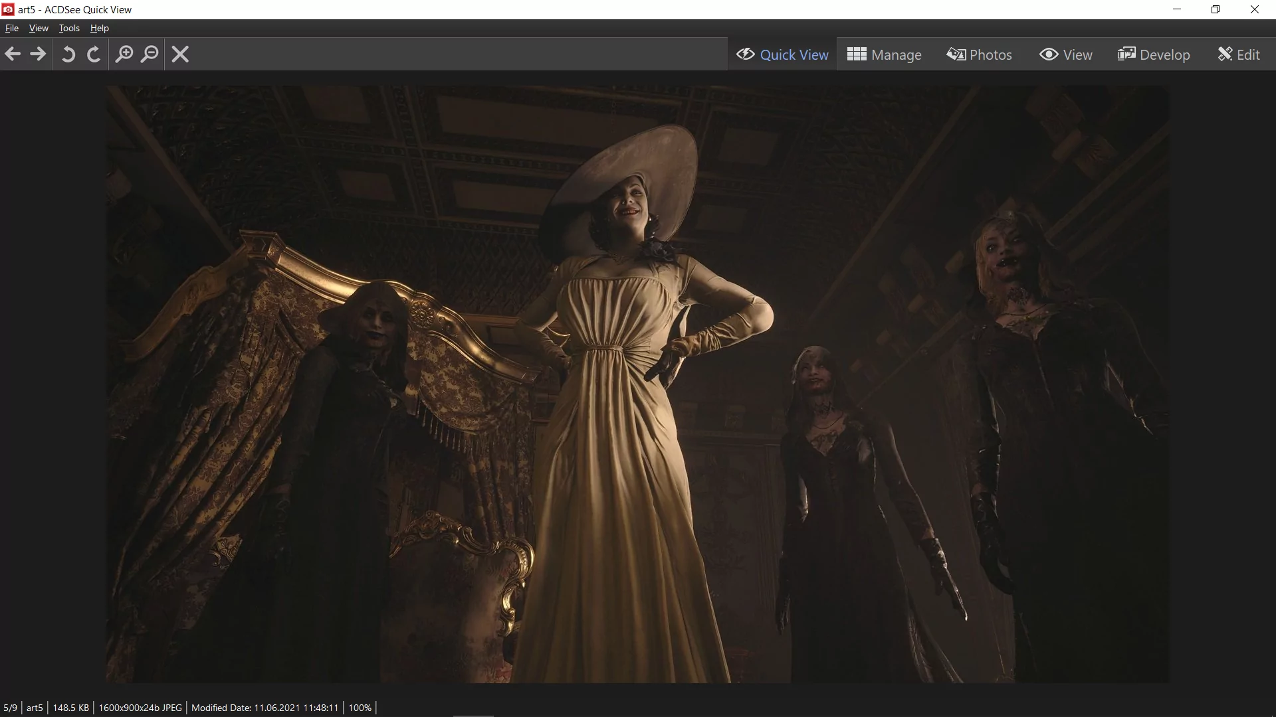Close the ACDSee Quick View window
This screenshot has height=717, width=1276.
point(1255,9)
